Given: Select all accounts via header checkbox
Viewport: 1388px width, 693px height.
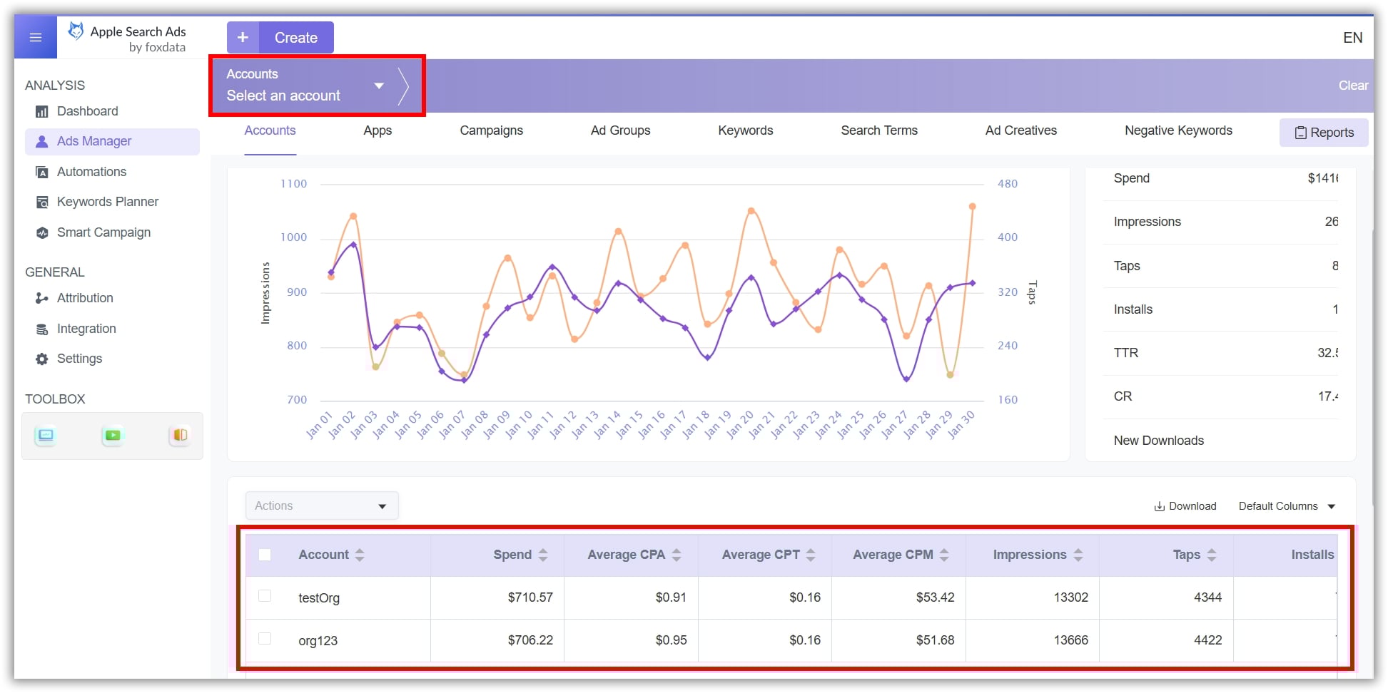Looking at the screenshot, I should (x=265, y=554).
